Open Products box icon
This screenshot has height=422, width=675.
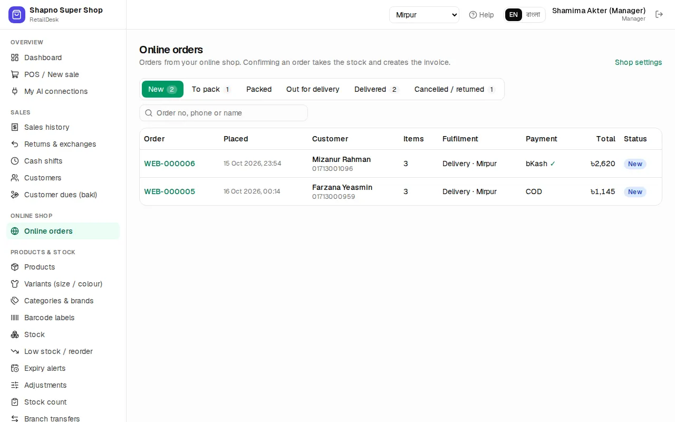tap(15, 267)
